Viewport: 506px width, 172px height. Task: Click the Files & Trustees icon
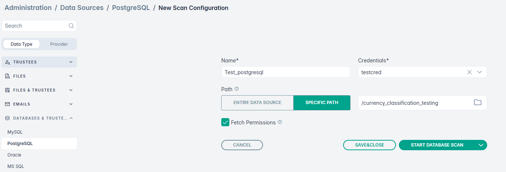tap(7, 90)
